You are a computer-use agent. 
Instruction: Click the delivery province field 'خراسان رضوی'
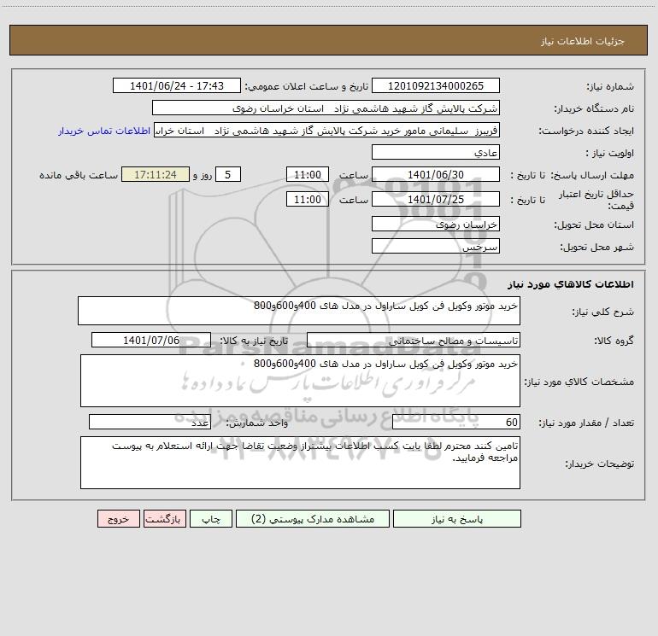(436, 224)
